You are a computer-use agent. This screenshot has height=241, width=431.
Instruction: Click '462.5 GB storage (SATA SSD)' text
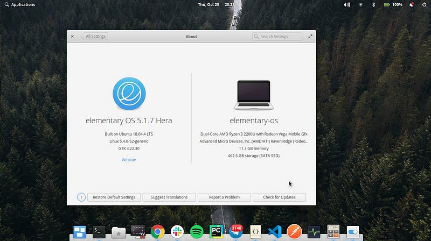click(x=254, y=155)
